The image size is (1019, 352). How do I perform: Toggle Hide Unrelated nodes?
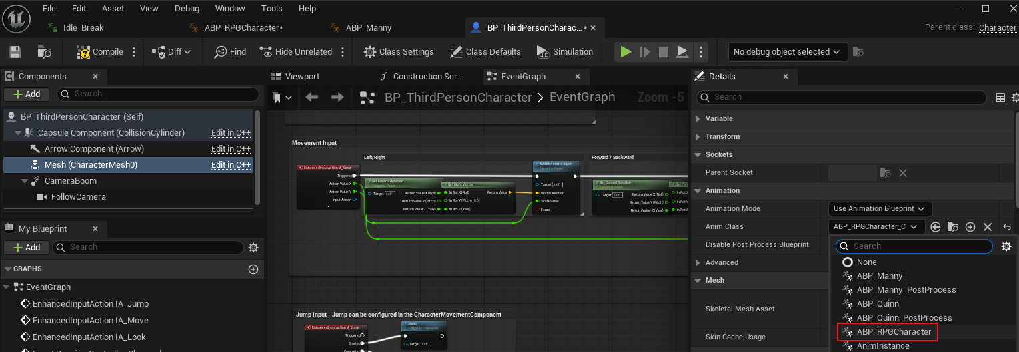coord(295,52)
